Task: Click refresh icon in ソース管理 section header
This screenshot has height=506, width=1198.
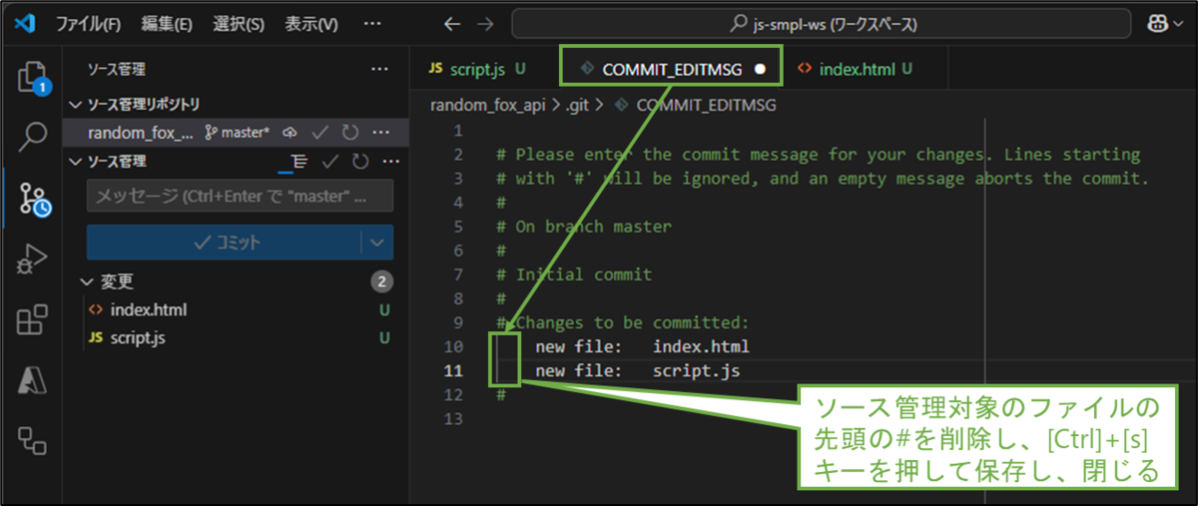Action: (x=359, y=161)
